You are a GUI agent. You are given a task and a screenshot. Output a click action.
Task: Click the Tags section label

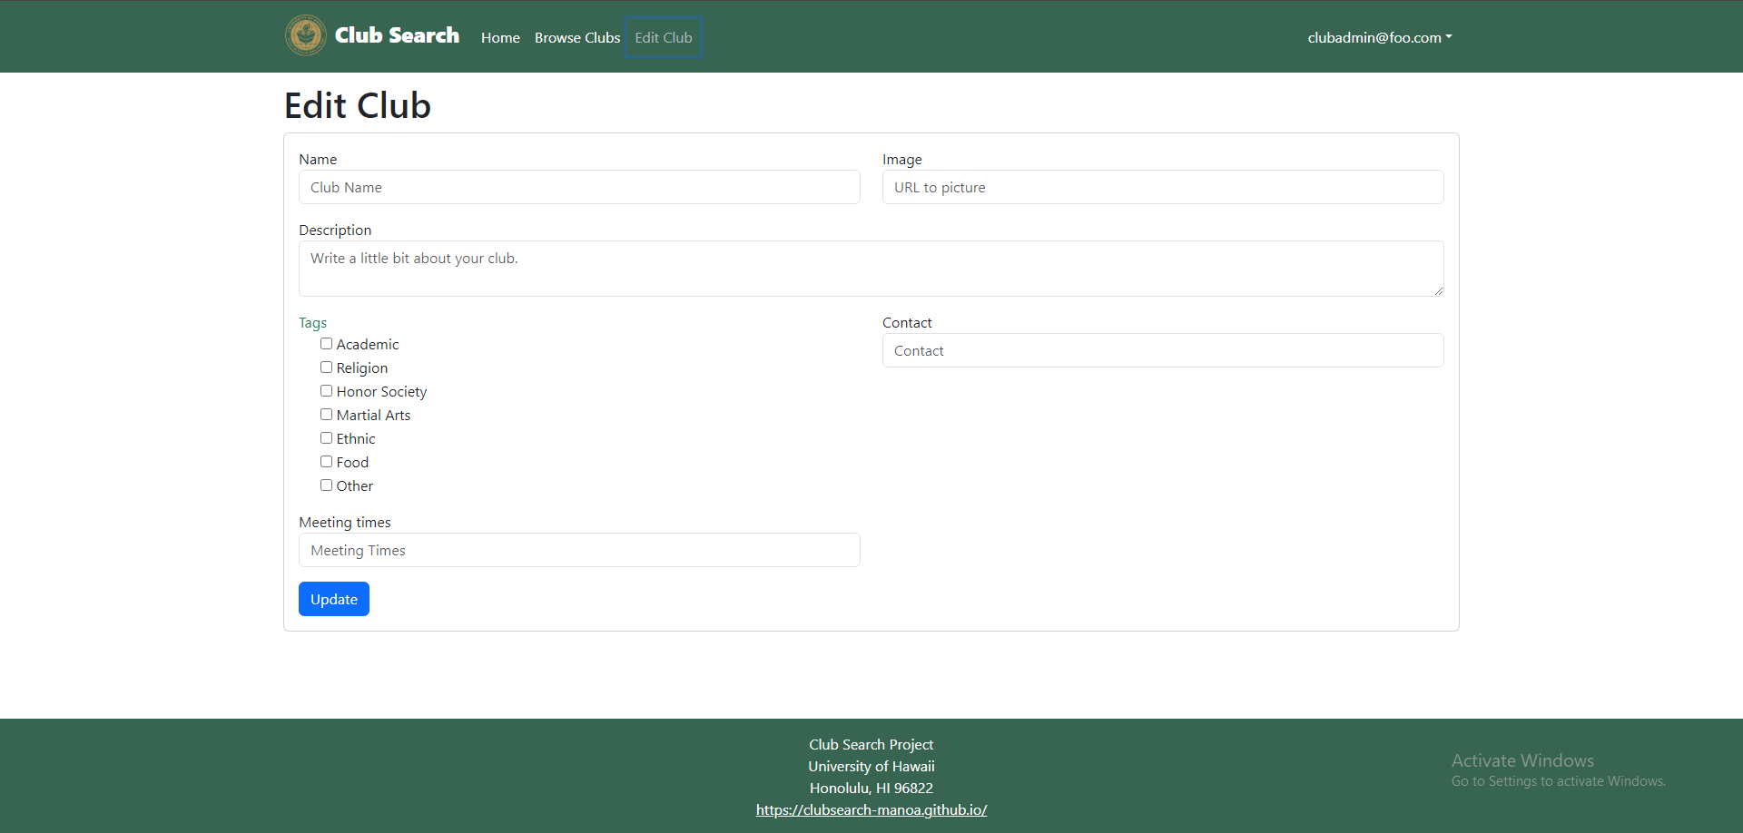[x=312, y=322]
